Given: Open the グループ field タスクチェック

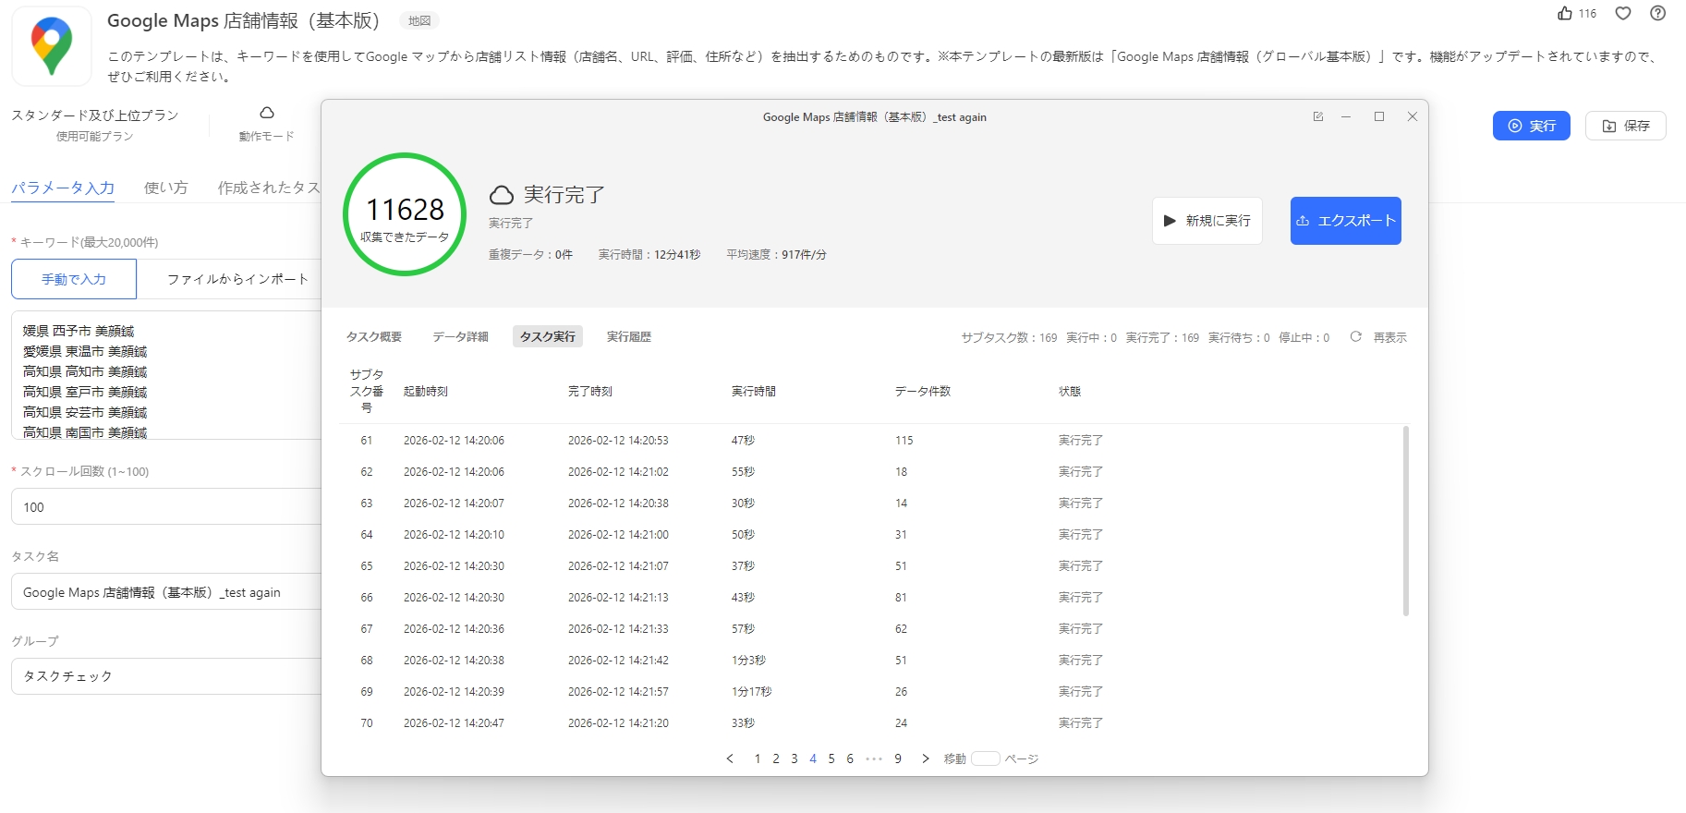Looking at the screenshot, I should (x=166, y=676).
